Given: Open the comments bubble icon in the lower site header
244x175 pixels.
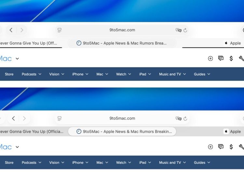Looking at the screenshot, I should pyautogui.click(x=221, y=147).
